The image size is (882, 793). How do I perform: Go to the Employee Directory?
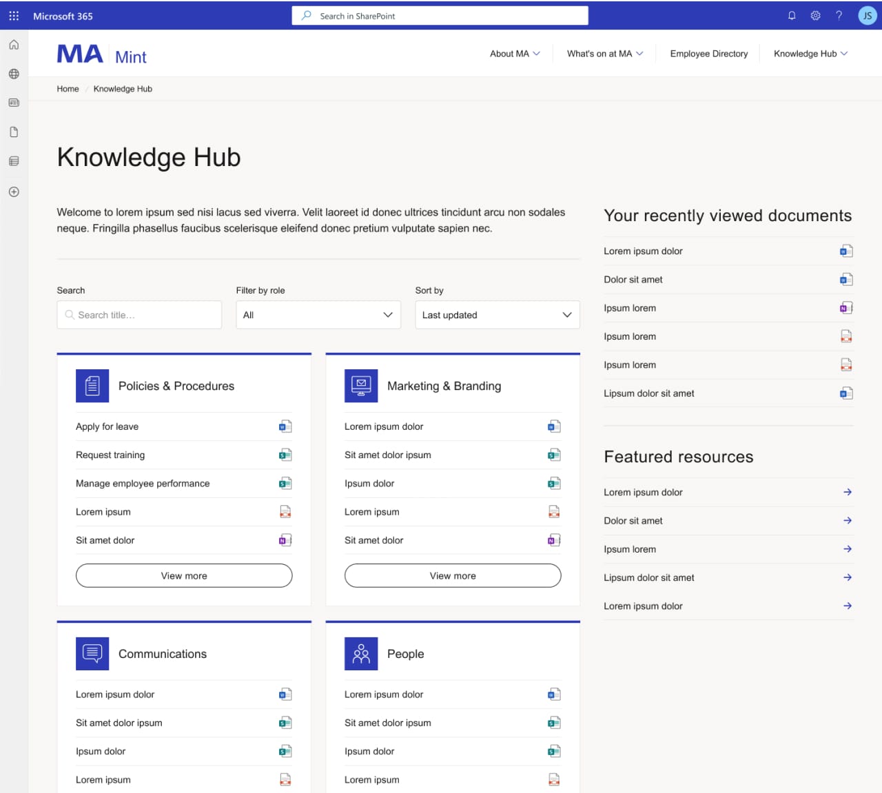click(709, 53)
